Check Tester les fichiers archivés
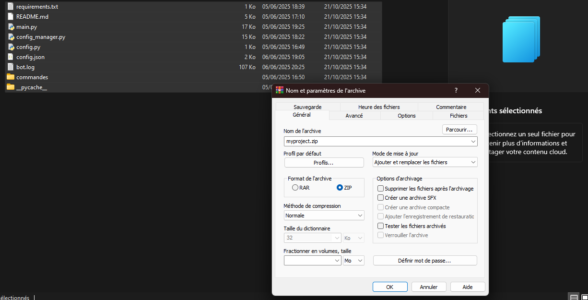This screenshot has height=300, width=588. tap(380, 226)
